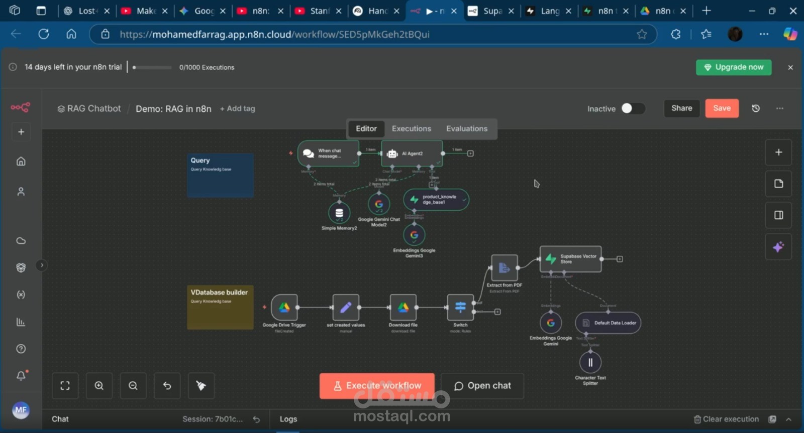Select the When chat message node
This screenshot has height=433, width=804.
[x=329, y=154]
